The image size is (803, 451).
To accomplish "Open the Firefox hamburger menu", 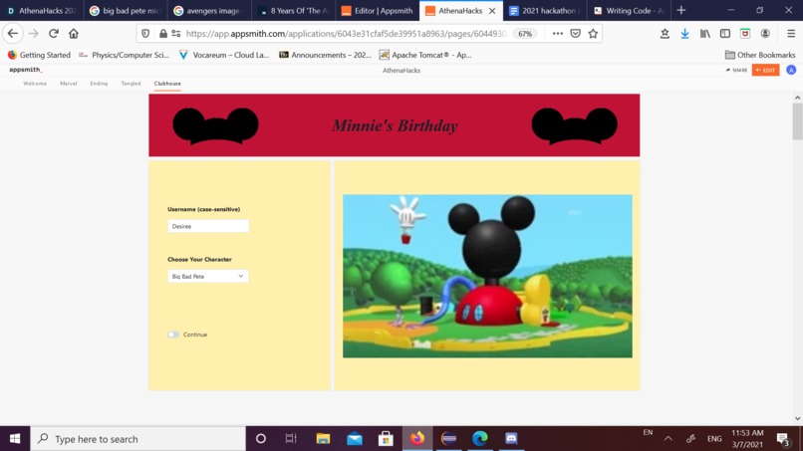I will coord(791,33).
